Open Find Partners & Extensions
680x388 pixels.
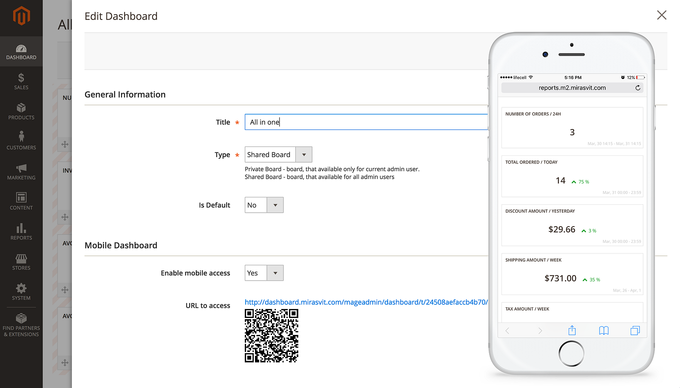[x=21, y=325]
